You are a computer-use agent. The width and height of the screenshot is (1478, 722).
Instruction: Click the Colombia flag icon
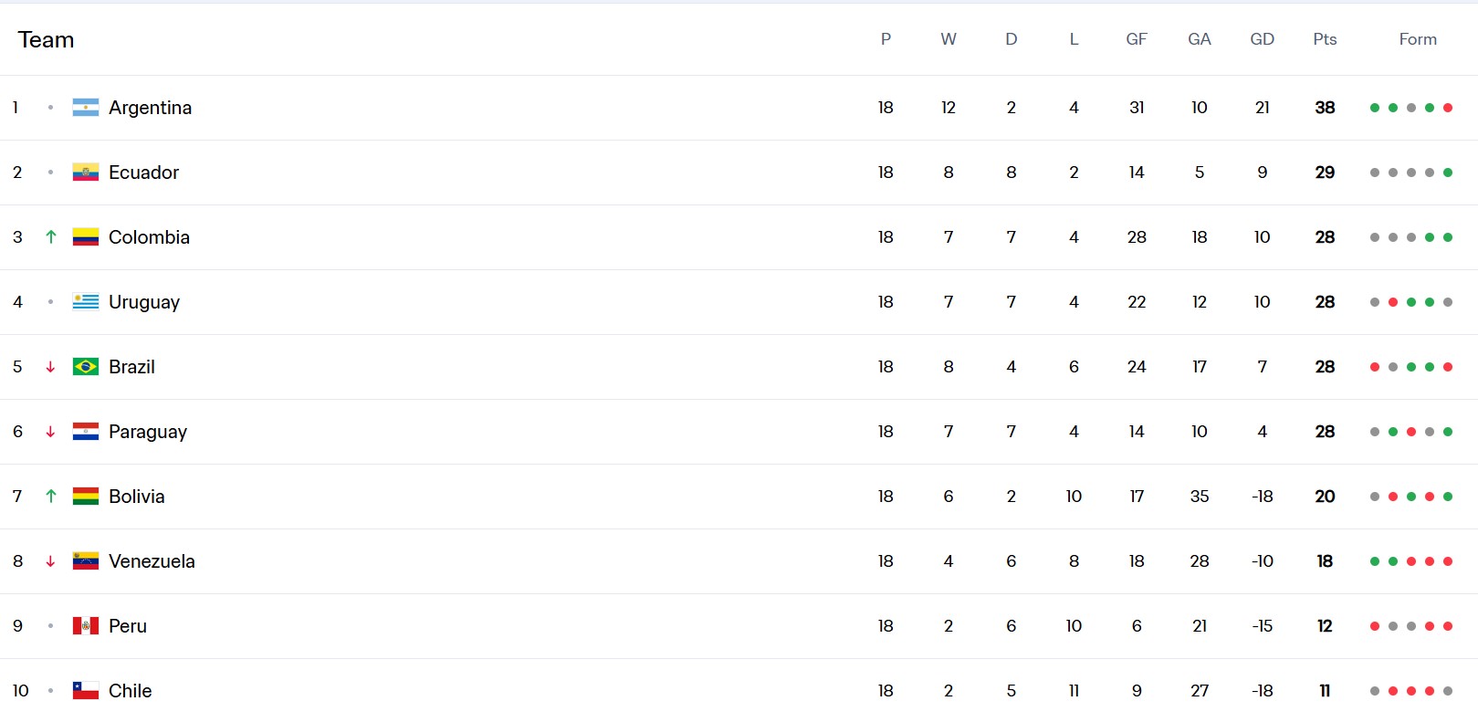point(86,237)
